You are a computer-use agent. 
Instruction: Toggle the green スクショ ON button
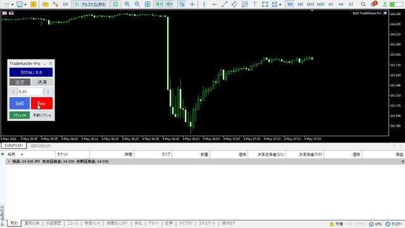pyautogui.click(x=20, y=115)
